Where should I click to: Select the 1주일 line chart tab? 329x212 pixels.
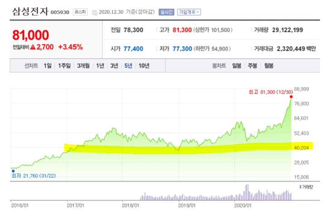tap(64, 66)
